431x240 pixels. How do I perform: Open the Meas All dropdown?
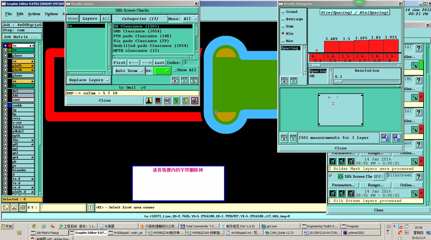coord(190,19)
